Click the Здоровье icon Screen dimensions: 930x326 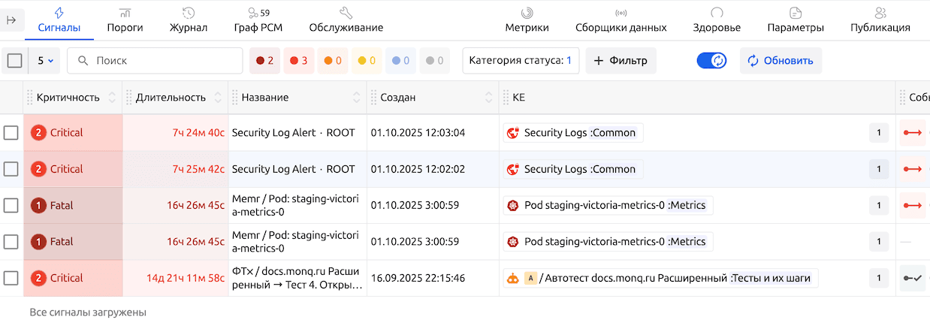(x=717, y=14)
